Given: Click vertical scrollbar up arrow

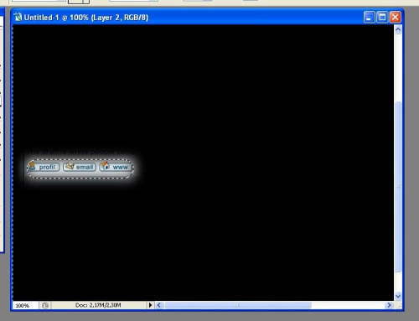Looking at the screenshot, I should [398, 29].
